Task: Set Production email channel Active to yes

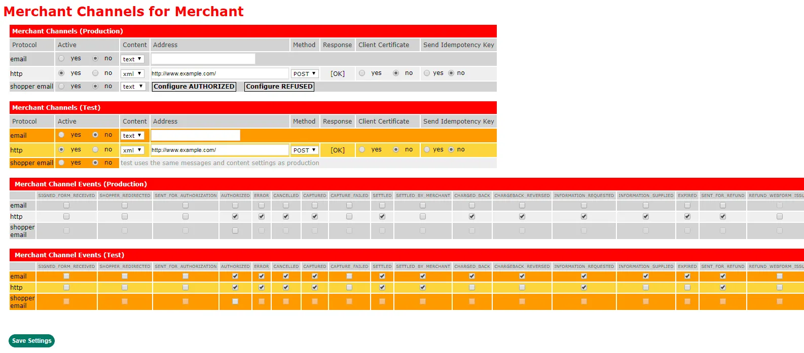Action: (61, 58)
